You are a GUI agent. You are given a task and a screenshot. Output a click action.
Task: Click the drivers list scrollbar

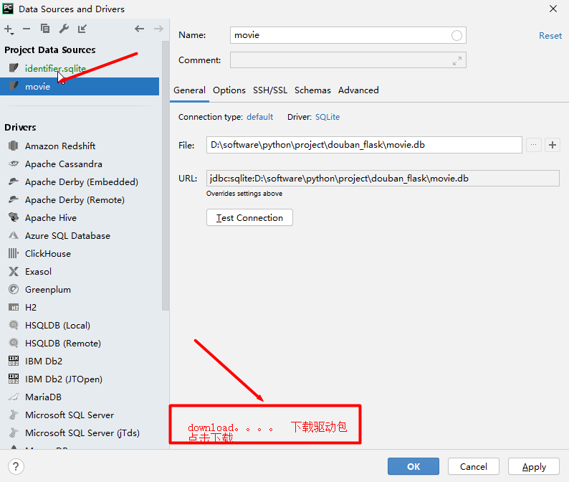[x=166, y=176]
